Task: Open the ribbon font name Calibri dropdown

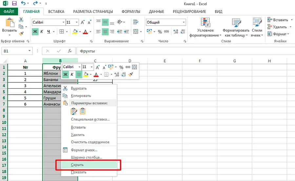Action: pos(63,22)
